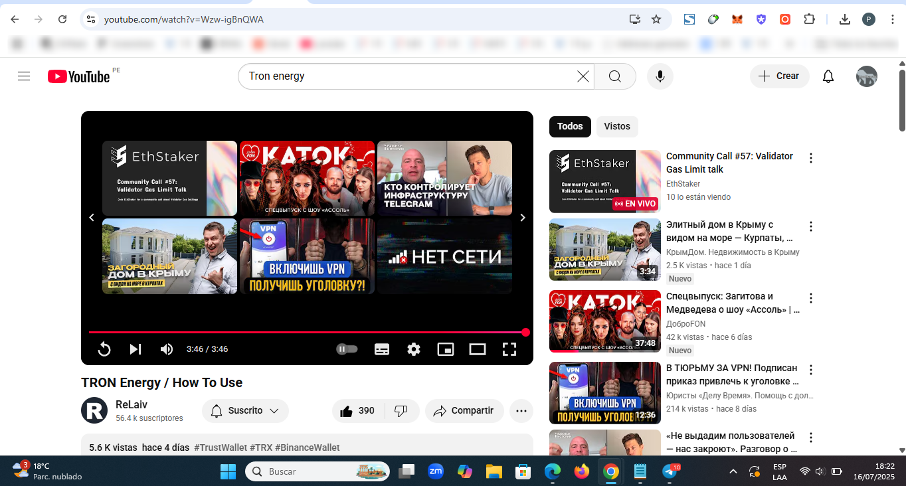Enter full screen mode
This screenshot has height=486, width=906.
[x=509, y=349]
